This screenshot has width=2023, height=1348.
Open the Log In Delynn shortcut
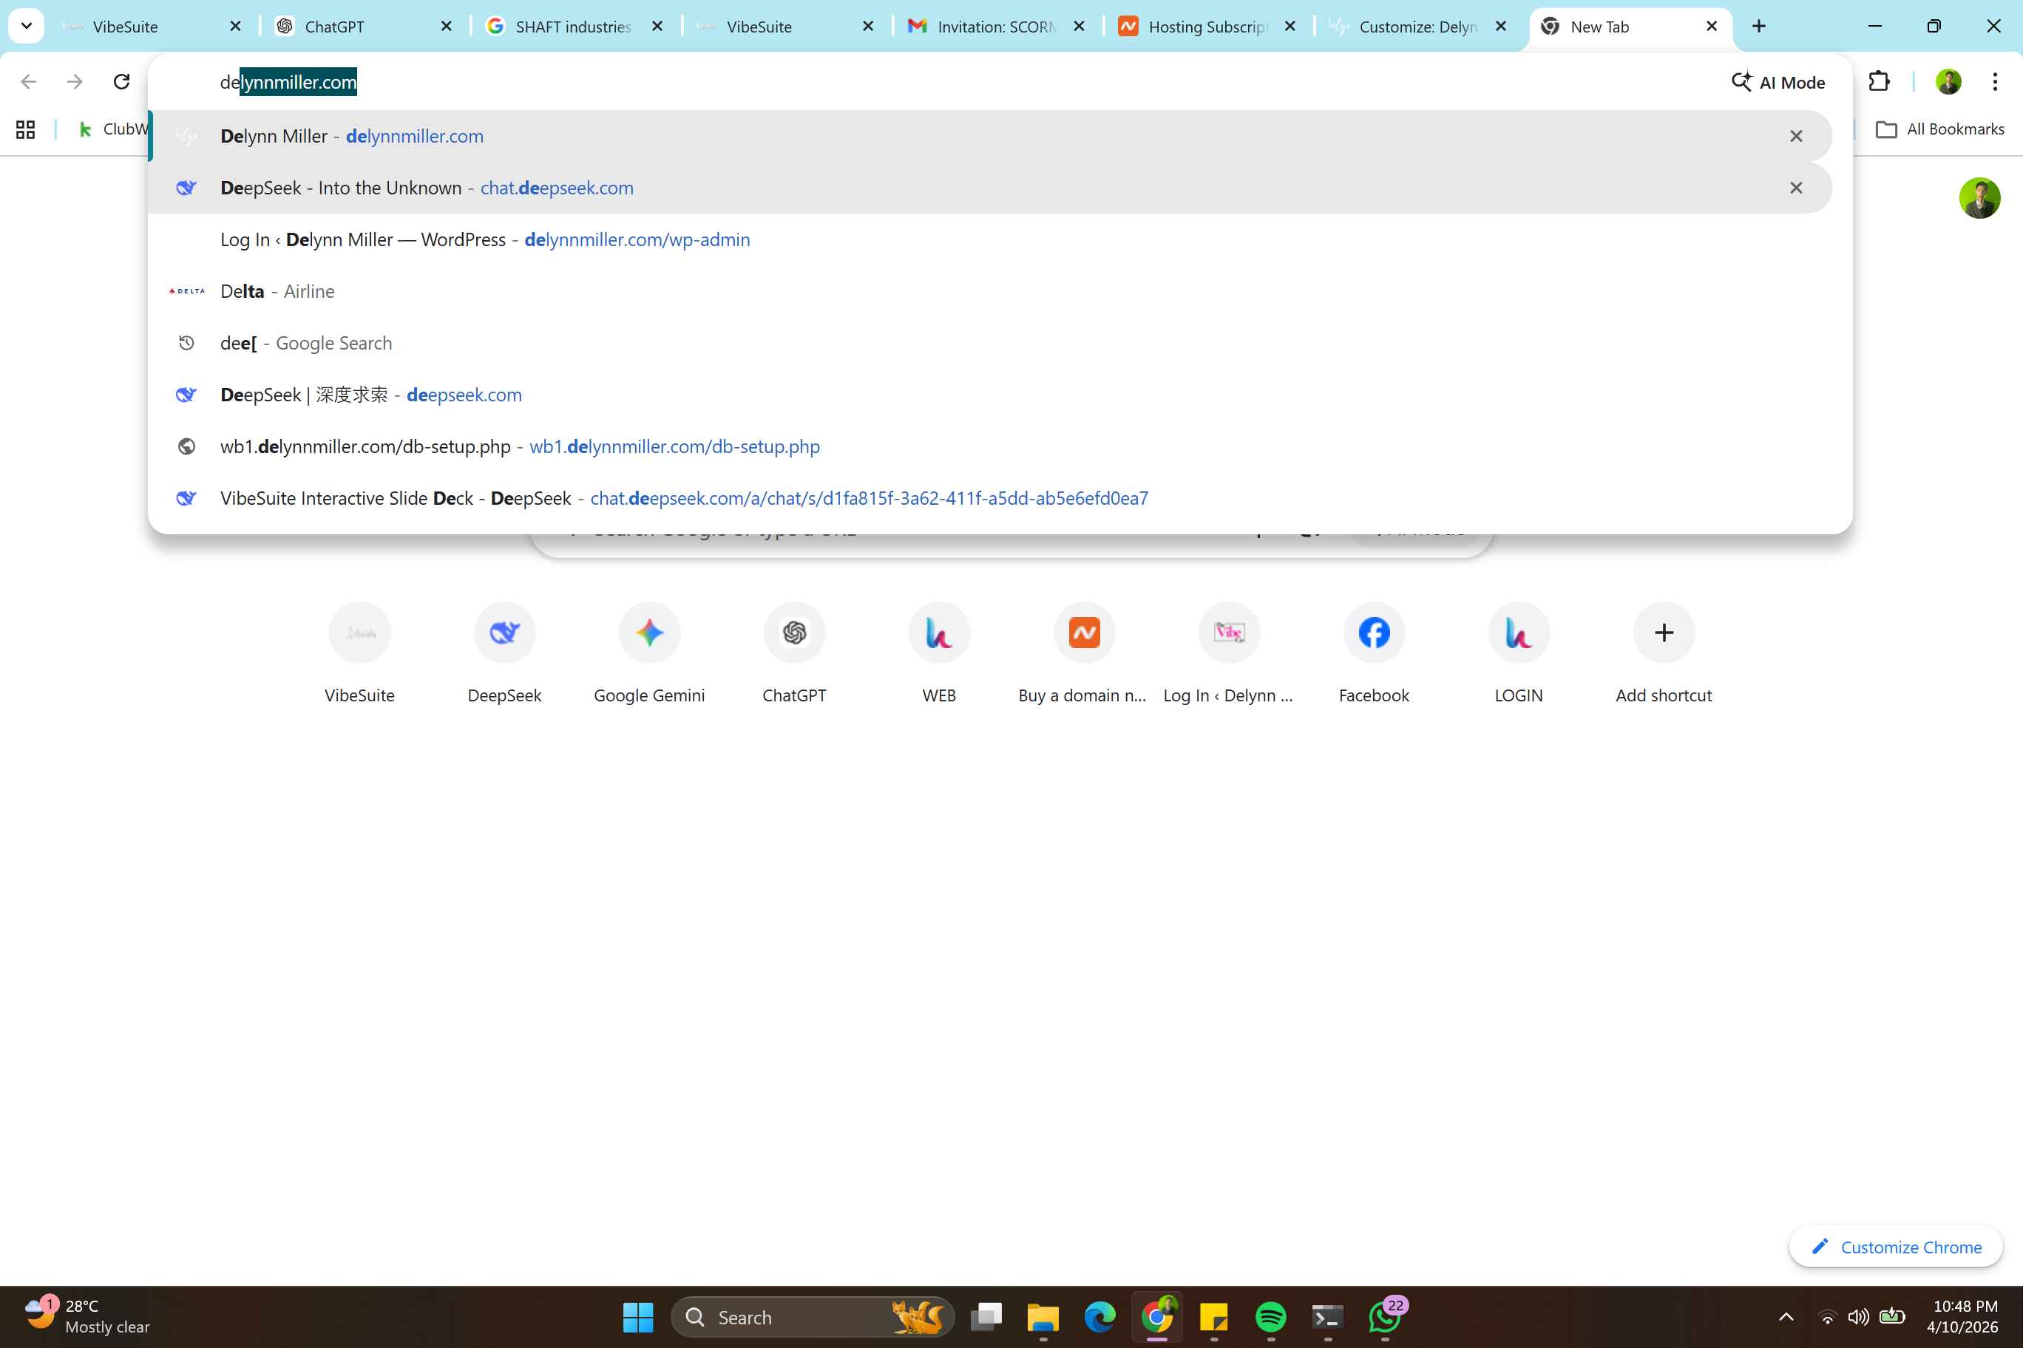click(x=1229, y=653)
